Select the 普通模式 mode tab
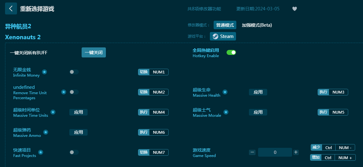Image resolution: width=363 pixels, height=167 pixels. click(225, 25)
